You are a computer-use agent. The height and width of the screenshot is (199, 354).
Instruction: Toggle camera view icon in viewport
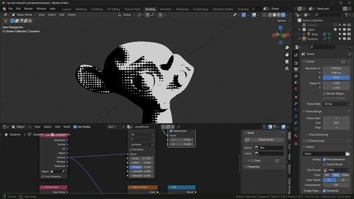[x=287, y=61]
